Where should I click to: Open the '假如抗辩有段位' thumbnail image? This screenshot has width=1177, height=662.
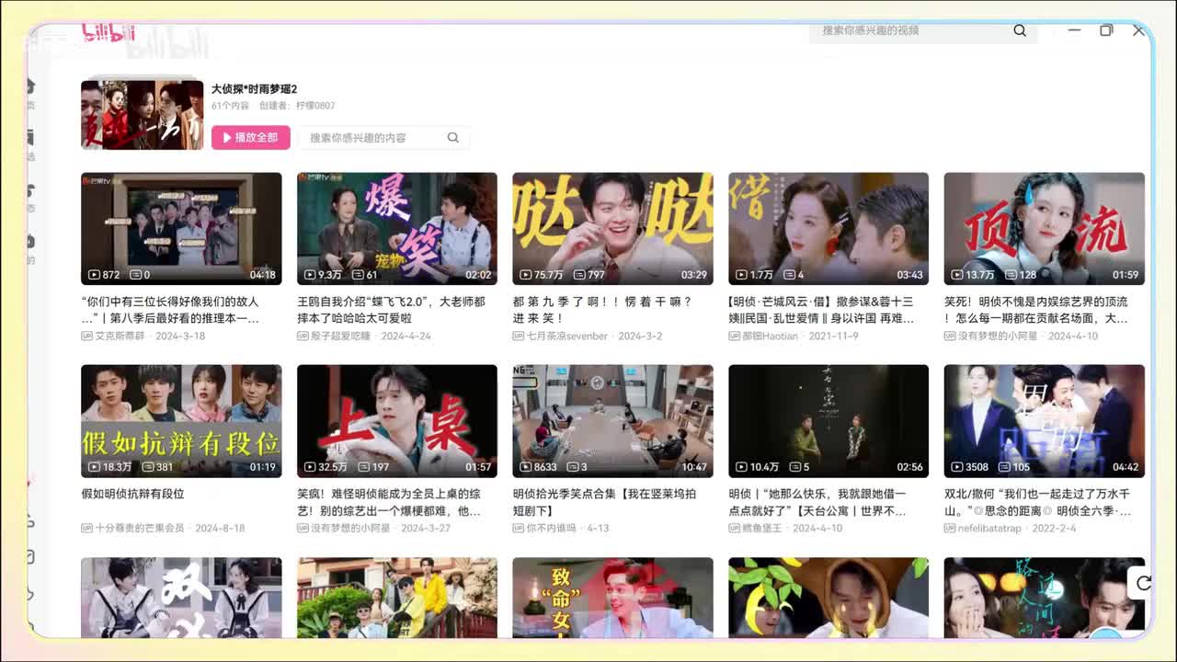[x=181, y=421]
